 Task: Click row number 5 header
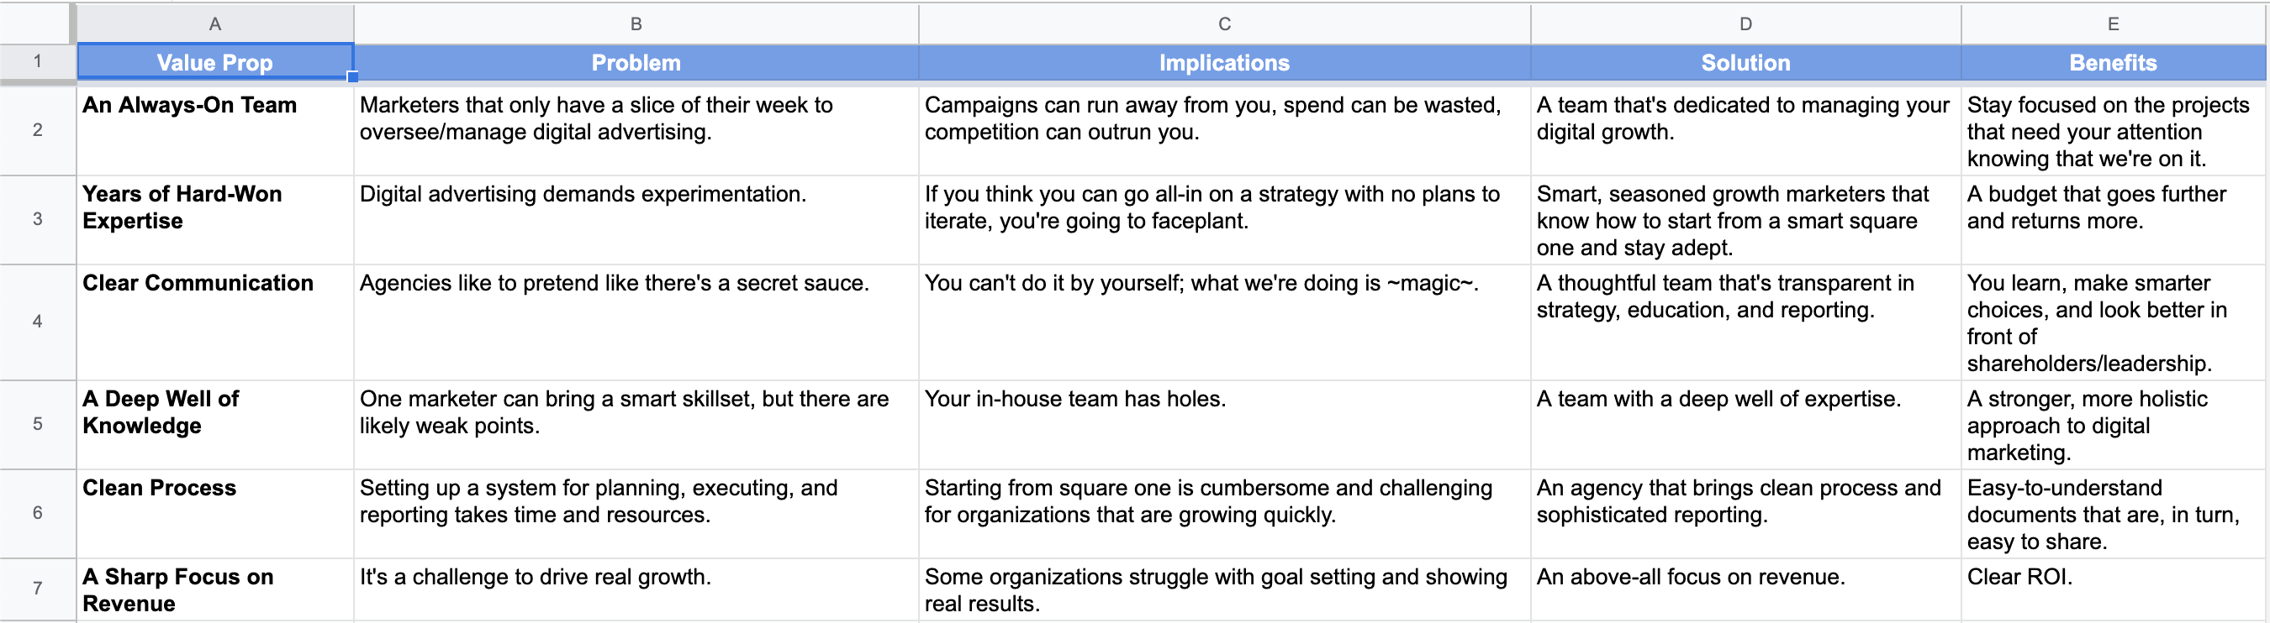37,424
